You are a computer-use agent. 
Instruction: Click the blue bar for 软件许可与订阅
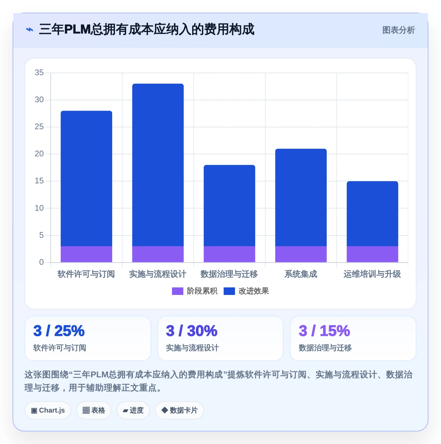tap(86, 178)
